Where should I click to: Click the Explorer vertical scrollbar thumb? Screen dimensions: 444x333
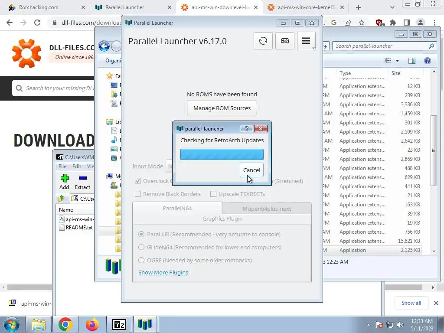coord(433,150)
